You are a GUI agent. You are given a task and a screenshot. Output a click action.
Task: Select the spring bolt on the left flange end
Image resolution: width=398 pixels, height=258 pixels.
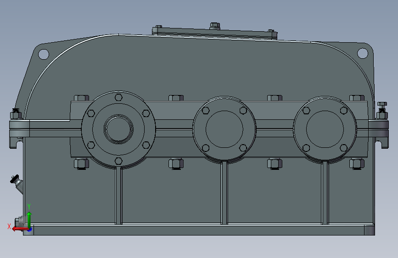coord(16,113)
